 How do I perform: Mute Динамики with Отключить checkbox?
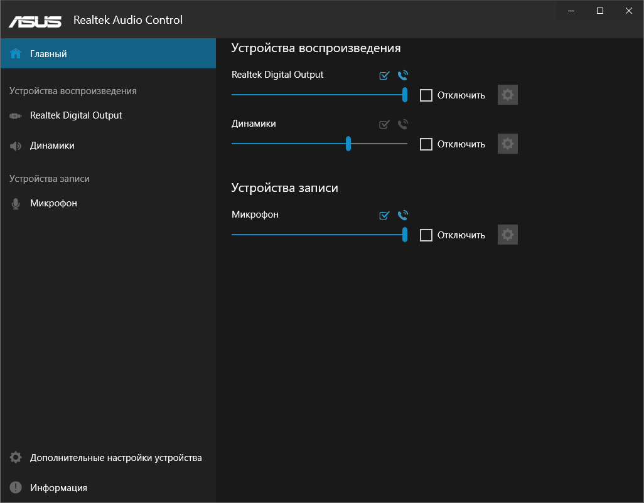click(x=426, y=144)
